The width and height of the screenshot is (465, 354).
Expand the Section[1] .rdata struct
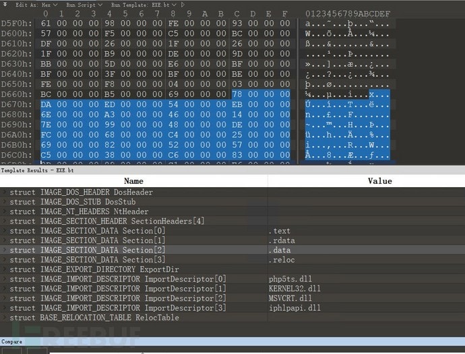pyautogui.click(x=5, y=240)
